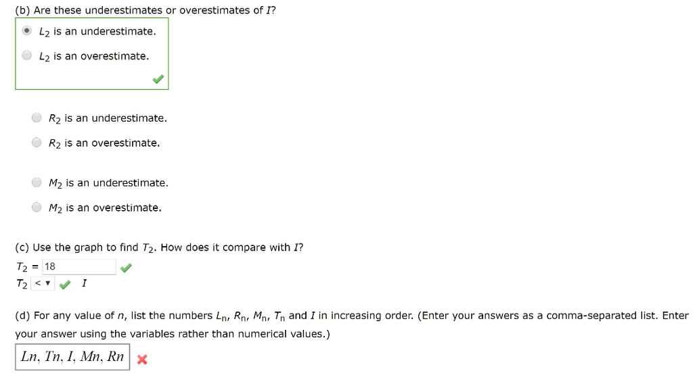Click the 'T2 =' label before the input field
The width and height of the screenshot is (693, 386).
pyautogui.click(x=27, y=267)
